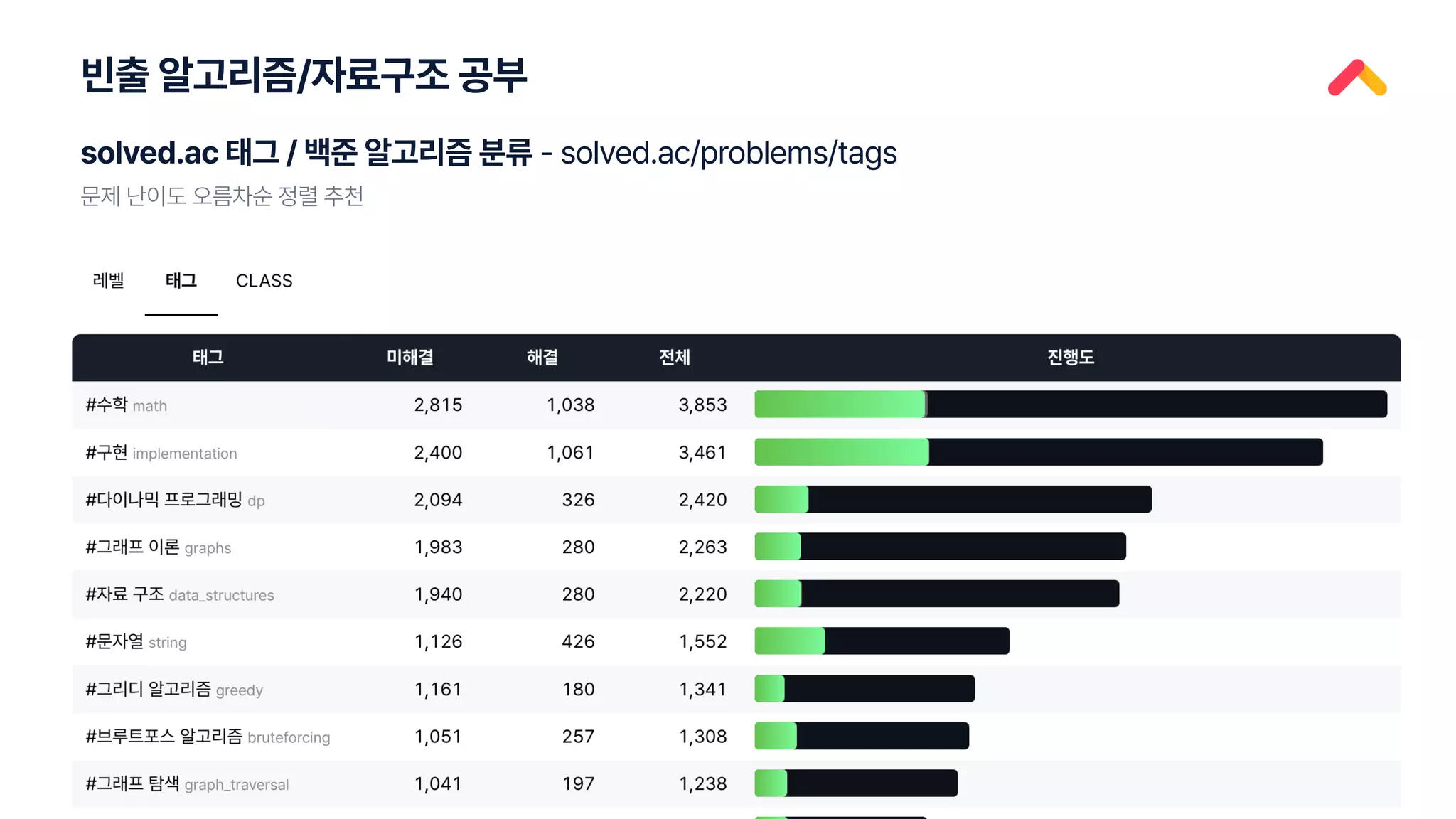Switch to the 레벨 tab
The height and width of the screenshot is (819, 1456).
(x=109, y=281)
